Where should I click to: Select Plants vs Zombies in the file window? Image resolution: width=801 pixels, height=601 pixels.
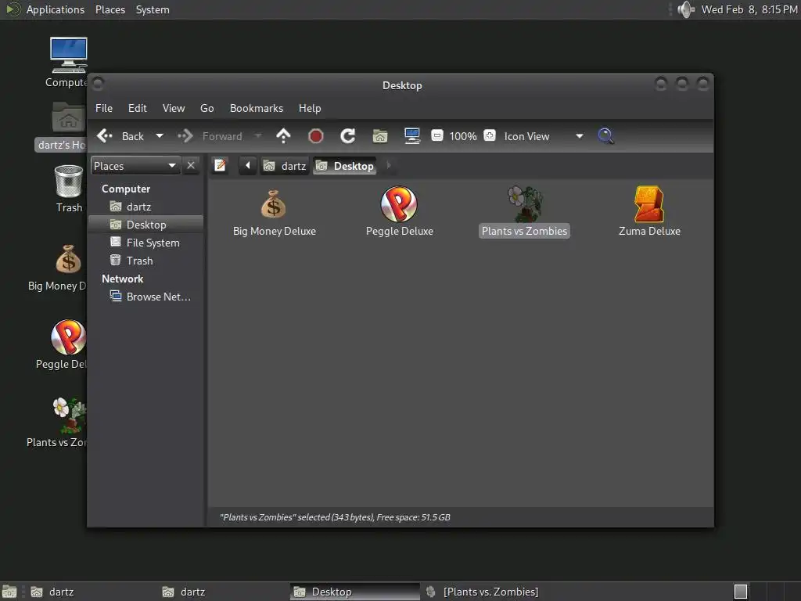(525, 211)
